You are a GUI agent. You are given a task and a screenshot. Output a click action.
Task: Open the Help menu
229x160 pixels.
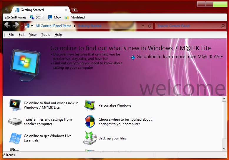[x=58, y=35]
